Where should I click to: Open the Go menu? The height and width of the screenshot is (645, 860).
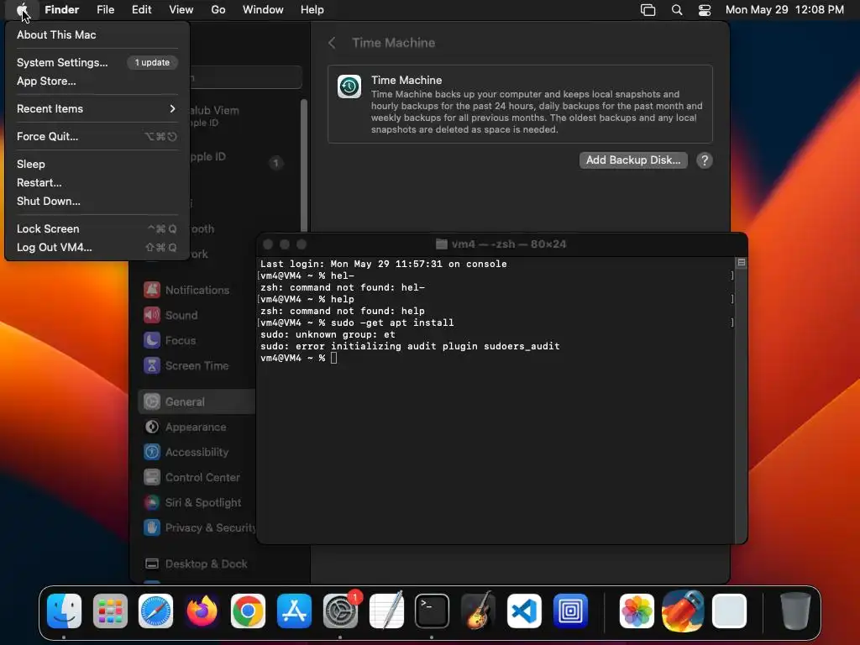pyautogui.click(x=218, y=10)
